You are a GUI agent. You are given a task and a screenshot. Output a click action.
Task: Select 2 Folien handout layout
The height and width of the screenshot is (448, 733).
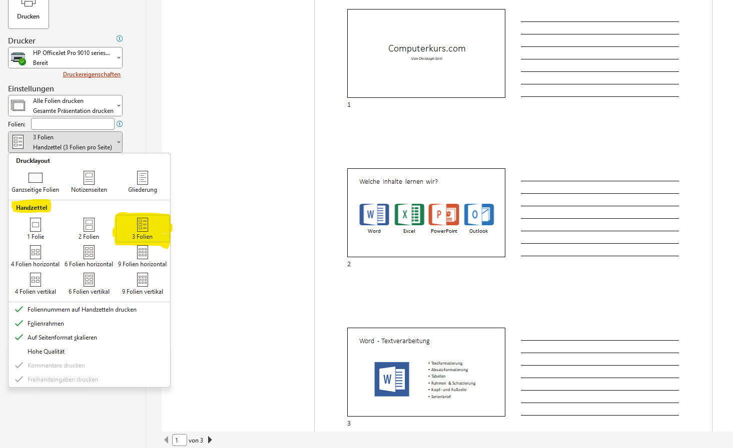[89, 229]
